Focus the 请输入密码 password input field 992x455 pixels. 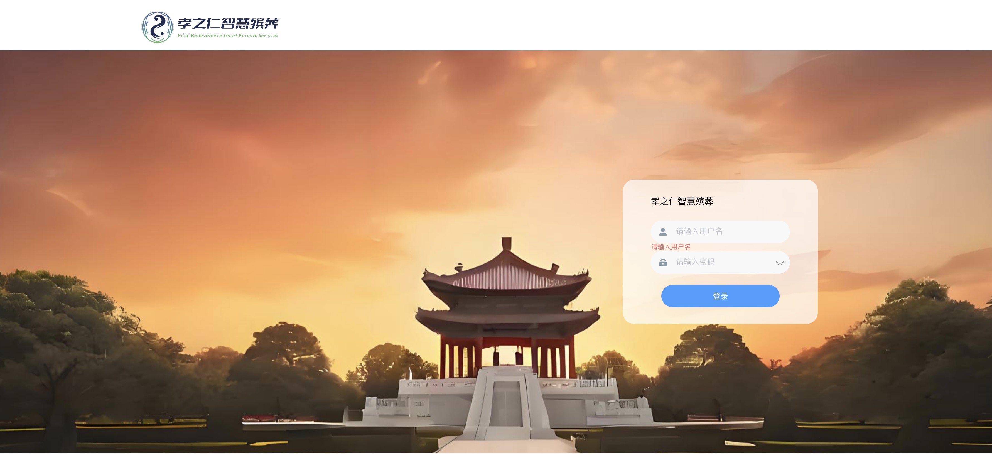point(720,262)
